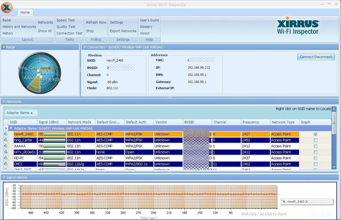Collapse the Radar panel
The height and width of the screenshot is (220, 341).
point(4,47)
